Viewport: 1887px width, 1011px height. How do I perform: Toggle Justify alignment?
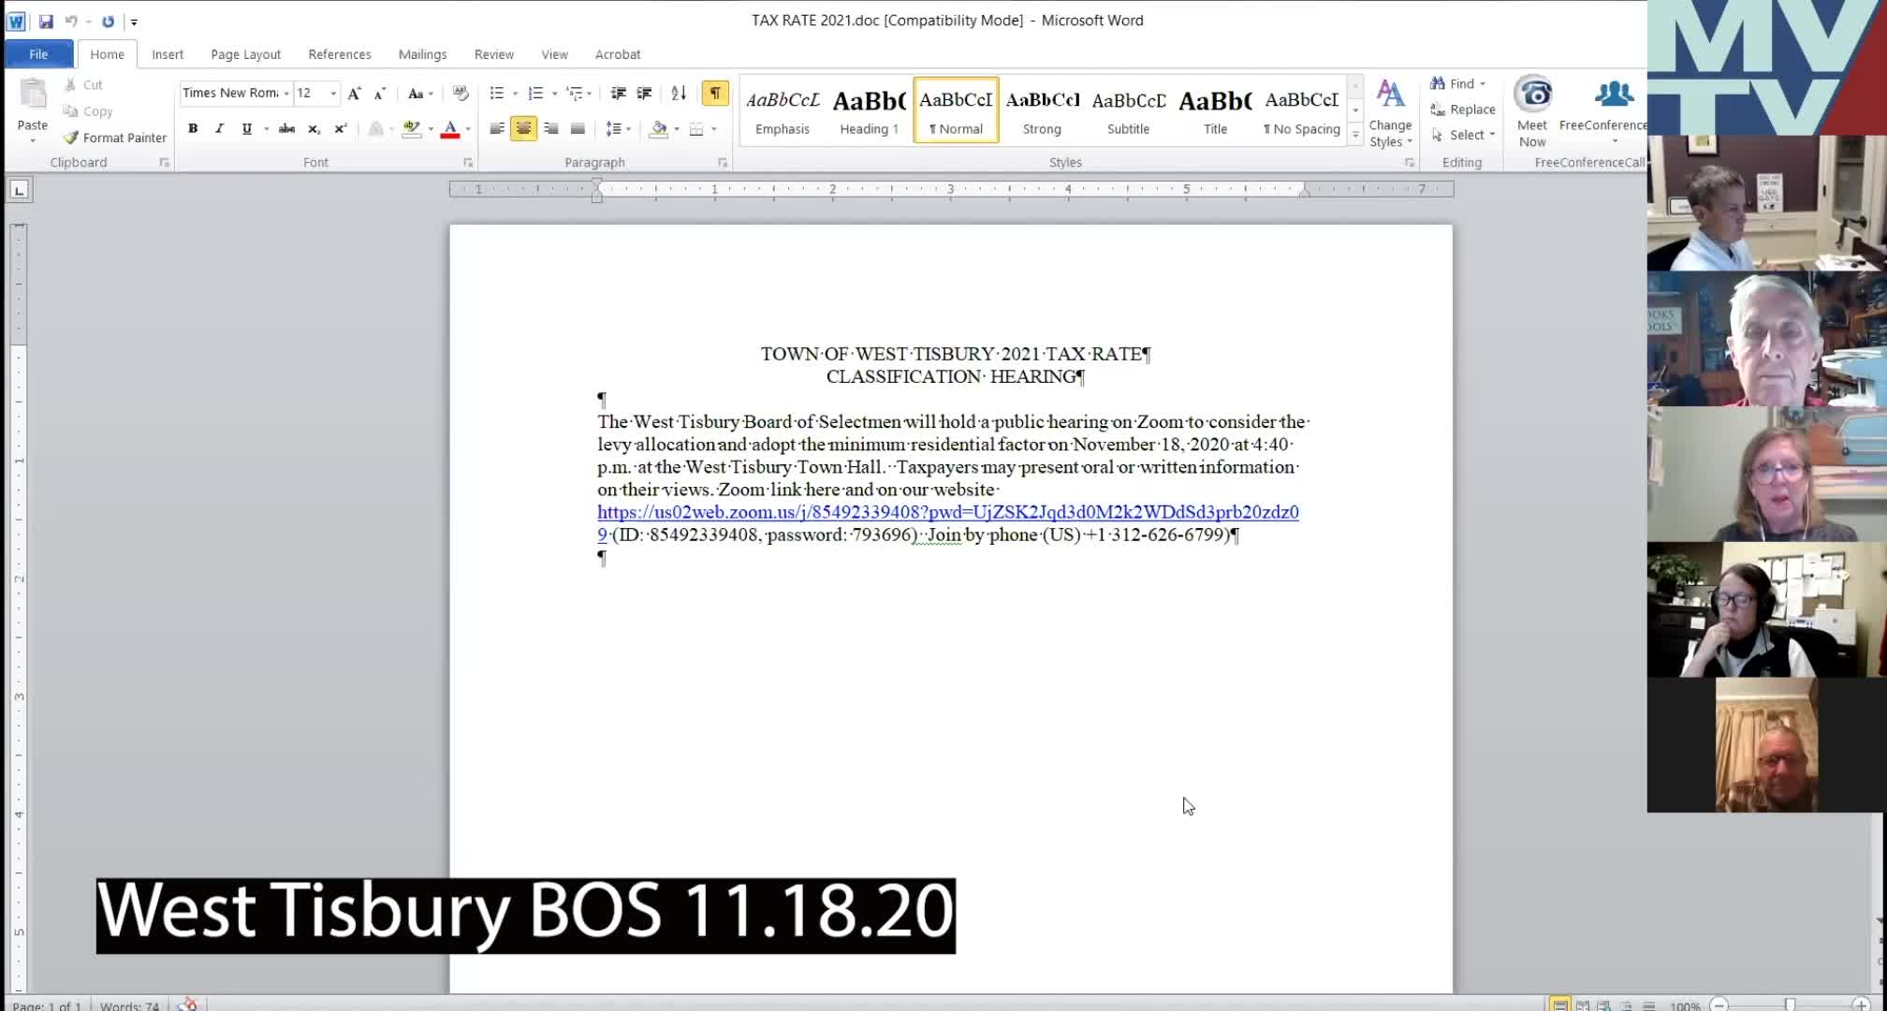[x=578, y=128]
